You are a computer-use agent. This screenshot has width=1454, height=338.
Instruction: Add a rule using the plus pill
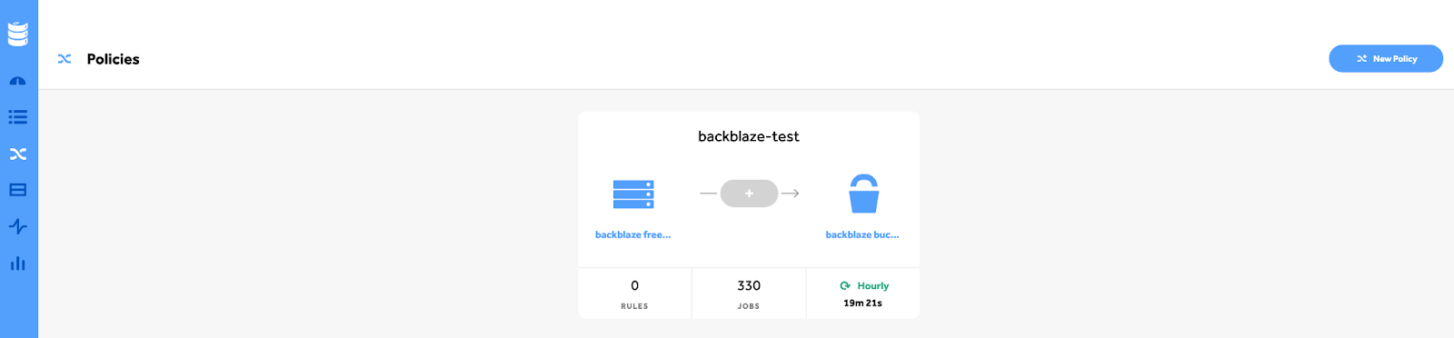(x=749, y=194)
